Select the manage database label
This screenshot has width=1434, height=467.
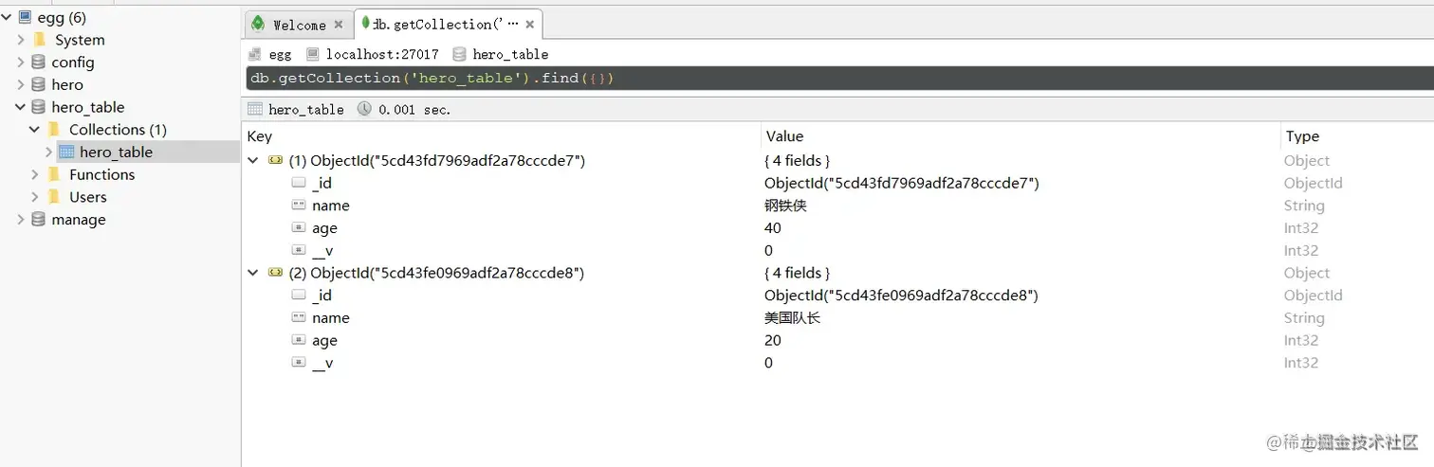(79, 220)
